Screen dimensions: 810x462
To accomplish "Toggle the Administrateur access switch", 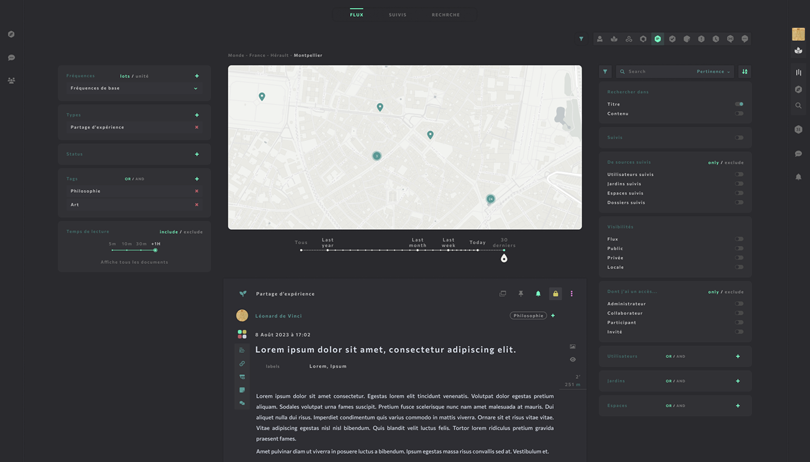I will point(739,304).
